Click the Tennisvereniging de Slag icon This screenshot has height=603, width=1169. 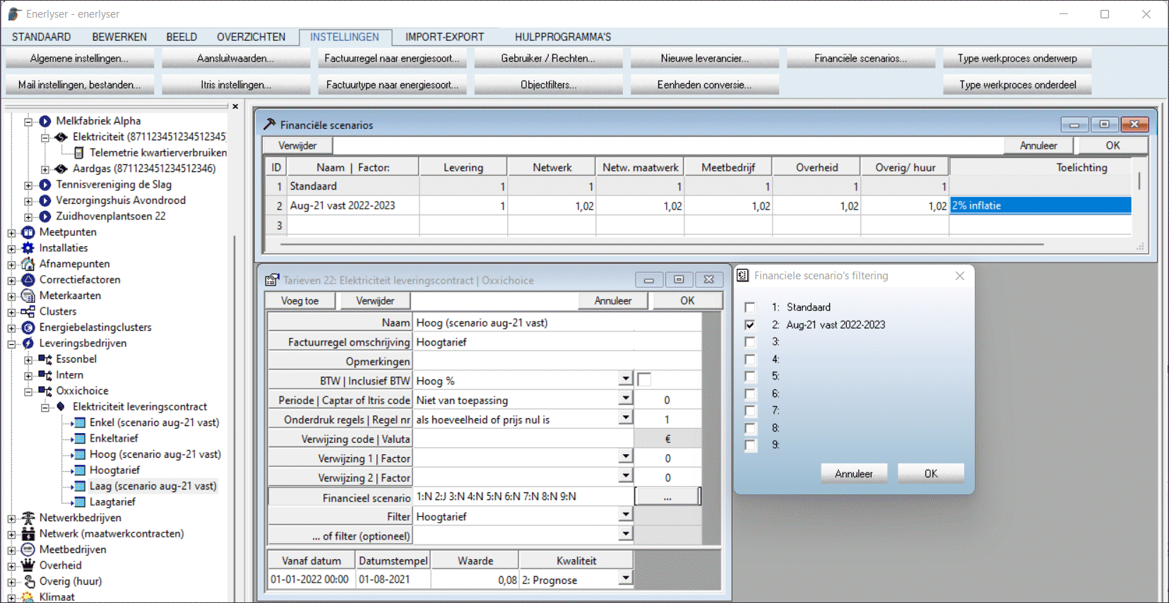45,185
